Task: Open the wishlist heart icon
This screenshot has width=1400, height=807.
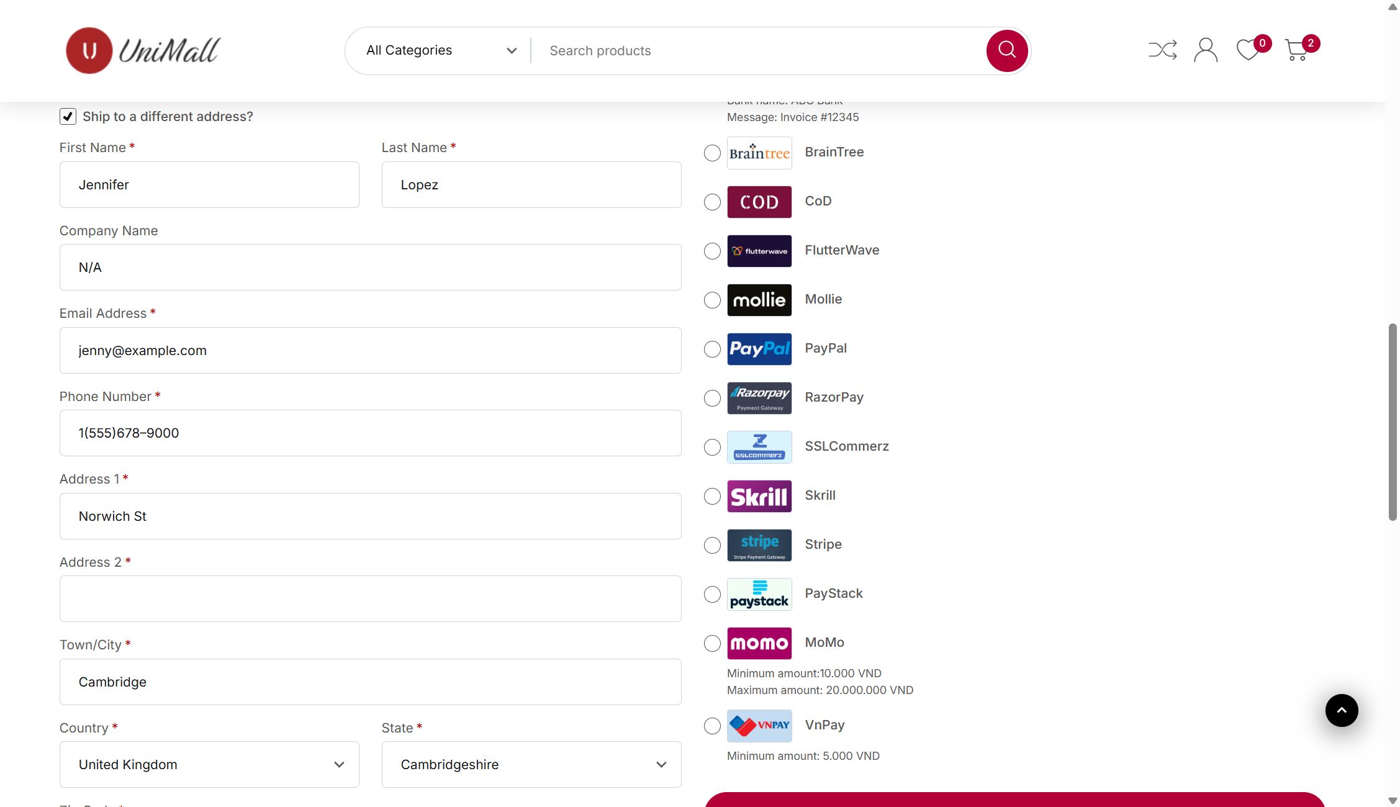Action: [x=1248, y=50]
